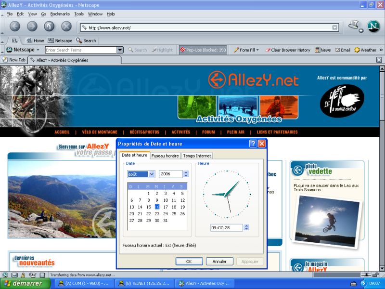The width and height of the screenshot is (385, 289).
Task: Switch to the (B) TELNET taskbar window
Action: tap(145, 284)
